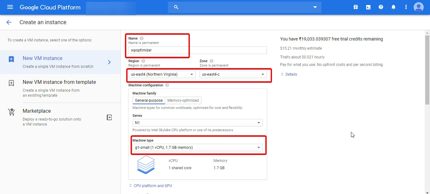Open the Region dropdown us-east4

(162, 74)
